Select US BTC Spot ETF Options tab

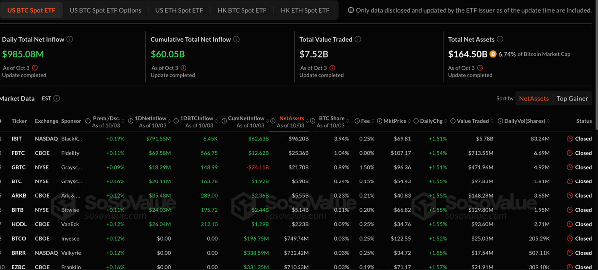tap(105, 10)
